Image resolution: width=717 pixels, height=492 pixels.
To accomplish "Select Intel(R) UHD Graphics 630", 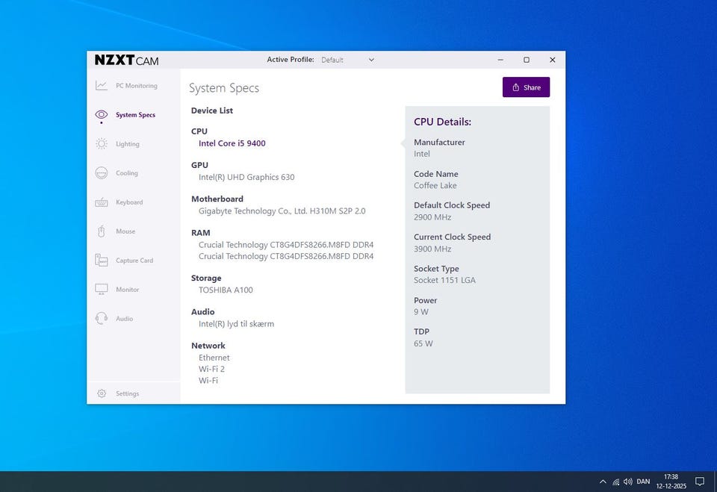I will pyautogui.click(x=246, y=177).
